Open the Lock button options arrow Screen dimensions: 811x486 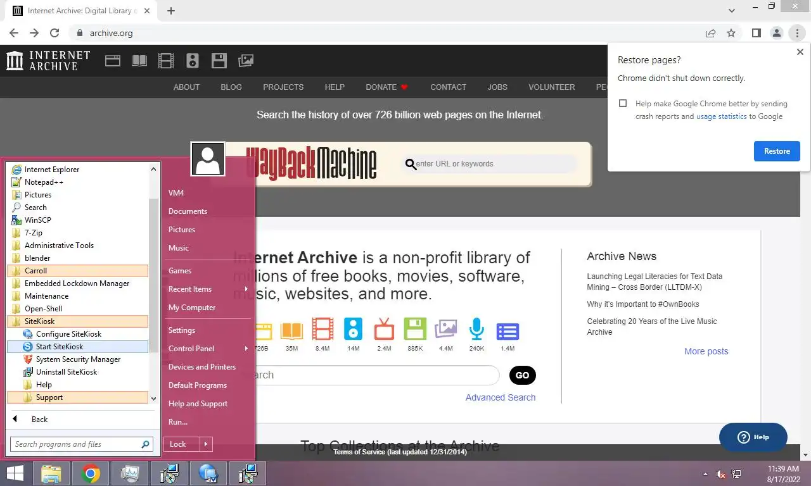tap(205, 444)
